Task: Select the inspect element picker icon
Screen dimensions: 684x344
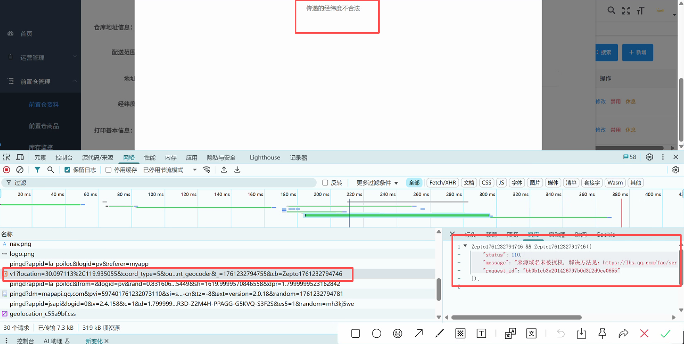Action: pyautogui.click(x=7, y=157)
